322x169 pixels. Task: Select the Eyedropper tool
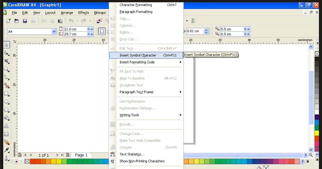coord(7,150)
